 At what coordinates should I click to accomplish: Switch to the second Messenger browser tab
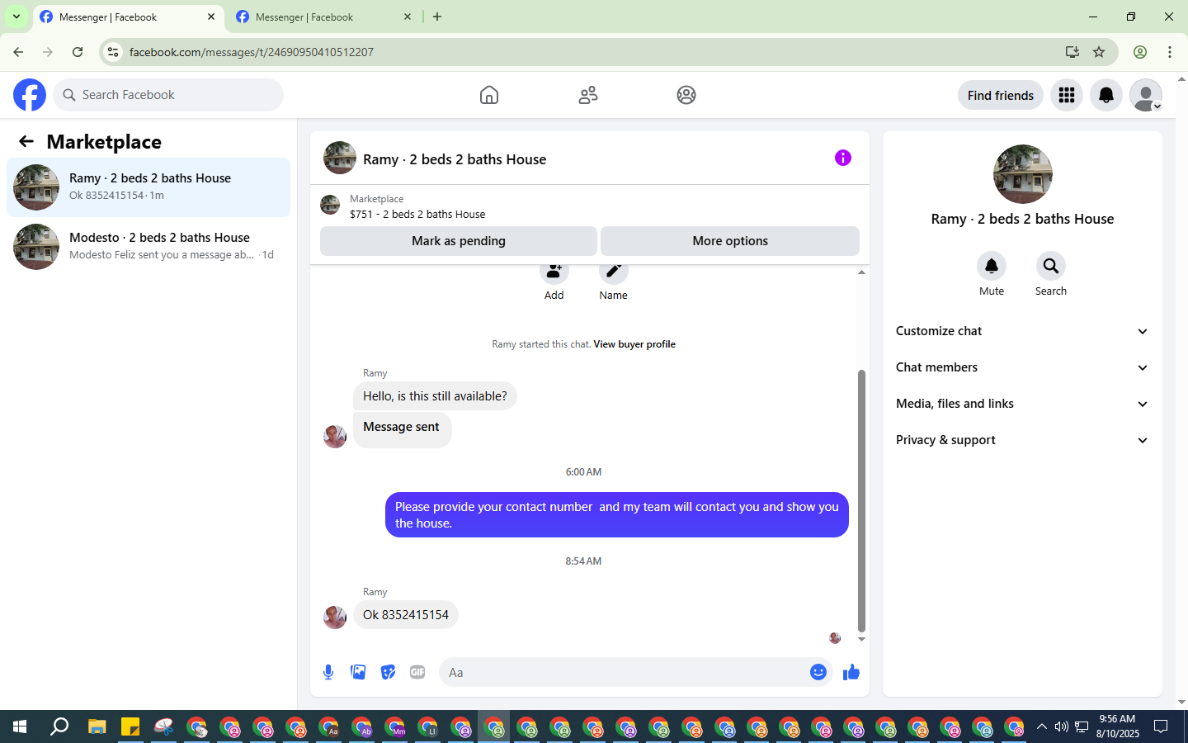(322, 17)
